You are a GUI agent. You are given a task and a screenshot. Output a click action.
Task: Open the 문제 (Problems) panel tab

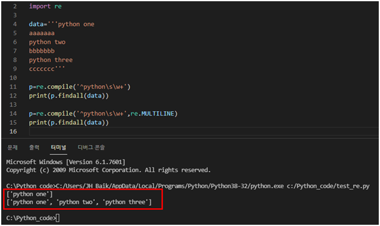point(12,147)
